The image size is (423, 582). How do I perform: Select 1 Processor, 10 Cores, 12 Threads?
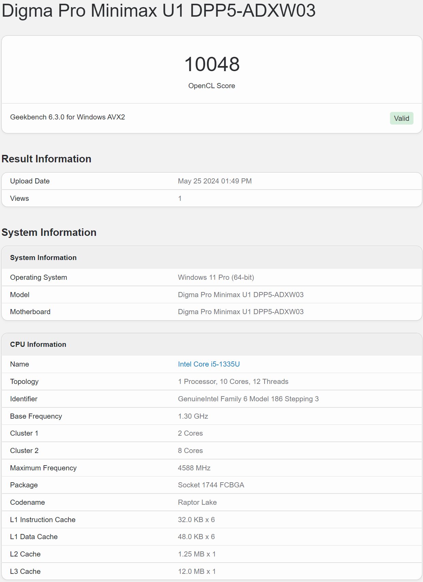233,382
